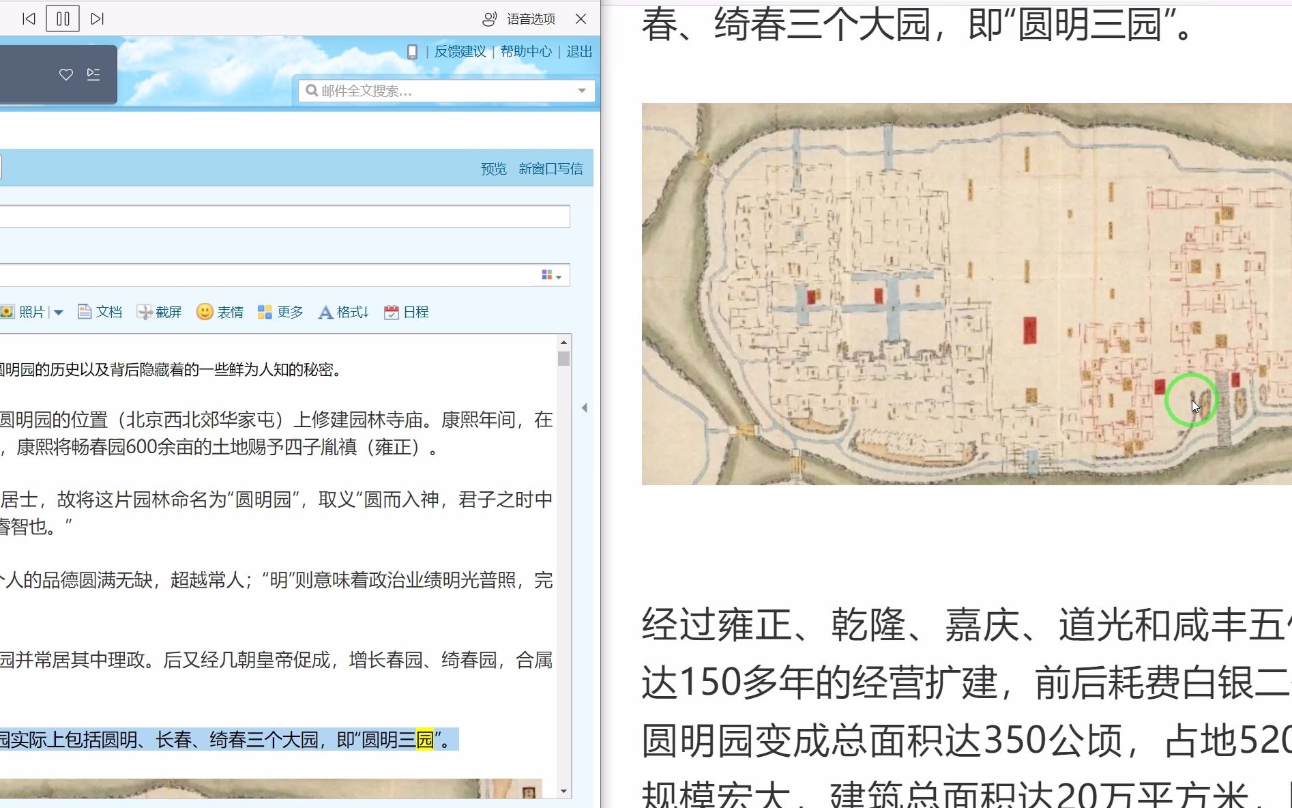This screenshot has width=1292, height=808.
Task: Click 截屏 screenshot tool
Action: [159, 312]
